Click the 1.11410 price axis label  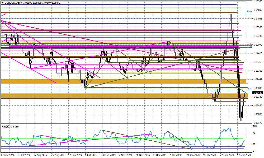tap(258, 53)
